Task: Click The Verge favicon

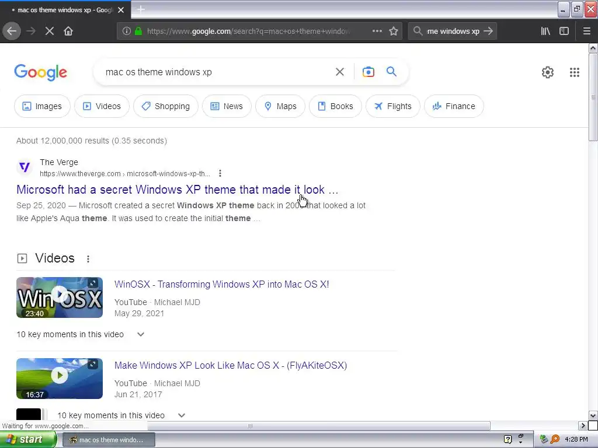Action: pyautogui.click(x=25, y=167)
